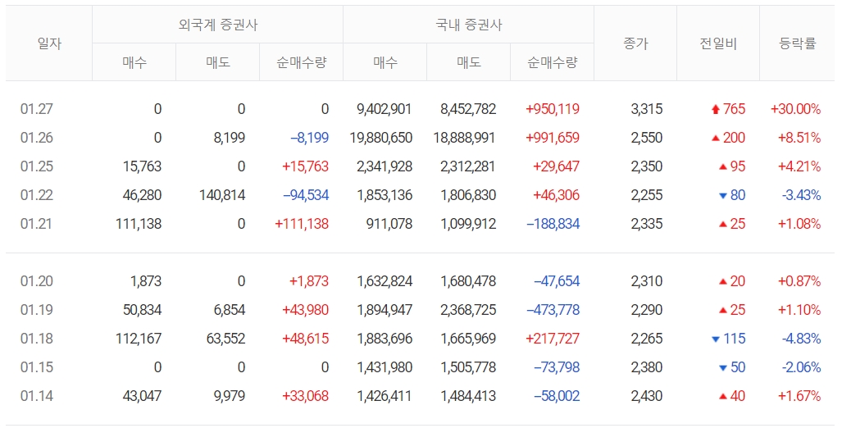Click domestic sell value 18,888,991
This screenshot has height=428, width=842.
click(x=465, y=138)
